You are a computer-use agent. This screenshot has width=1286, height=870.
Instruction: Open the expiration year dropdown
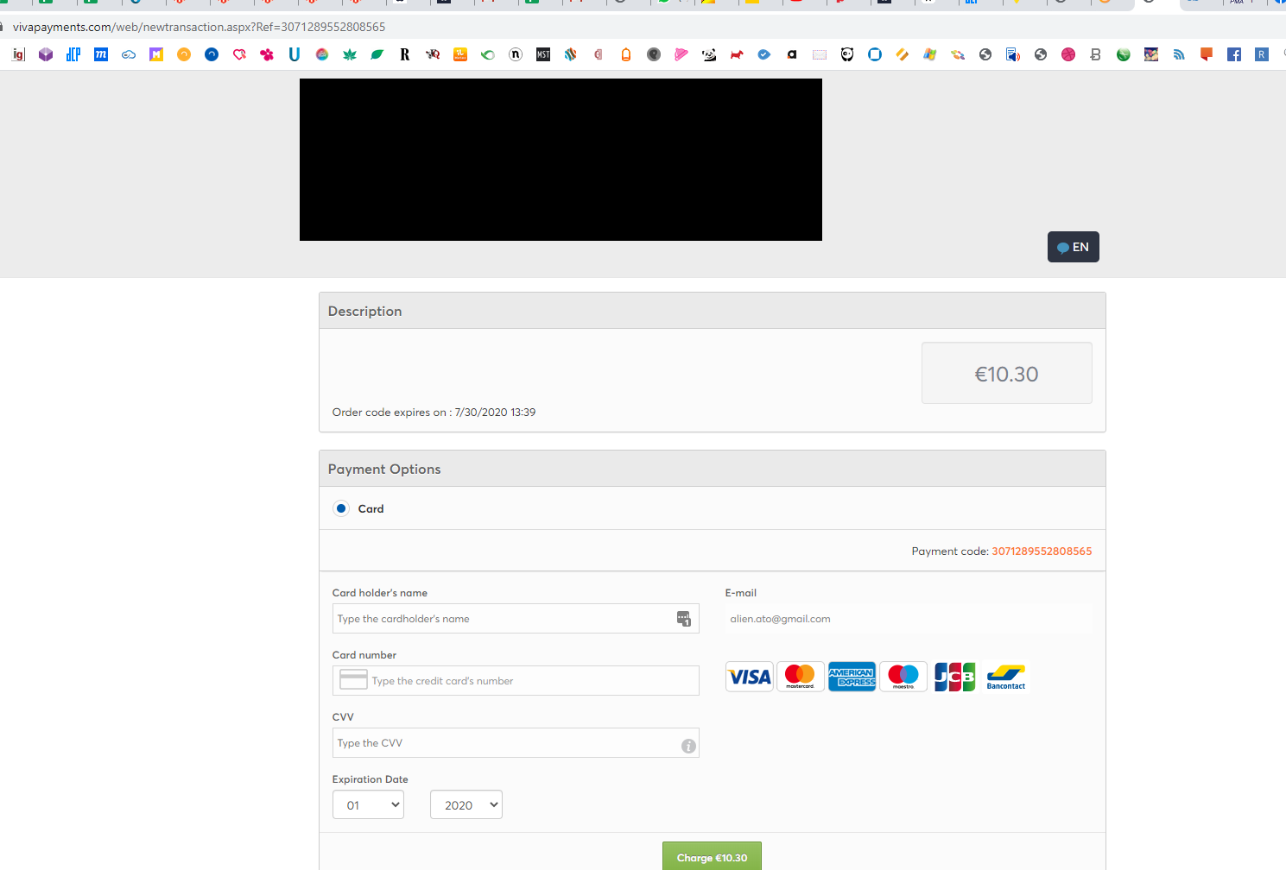tap(466, 804)
